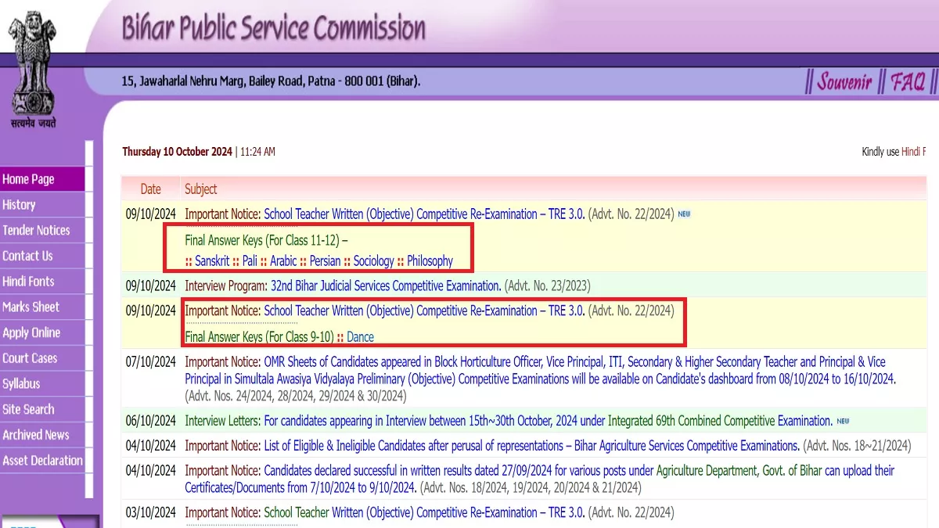939x528 pixels.
Task: Click the 03/10/2024 date cell
Action: (151, 513)
